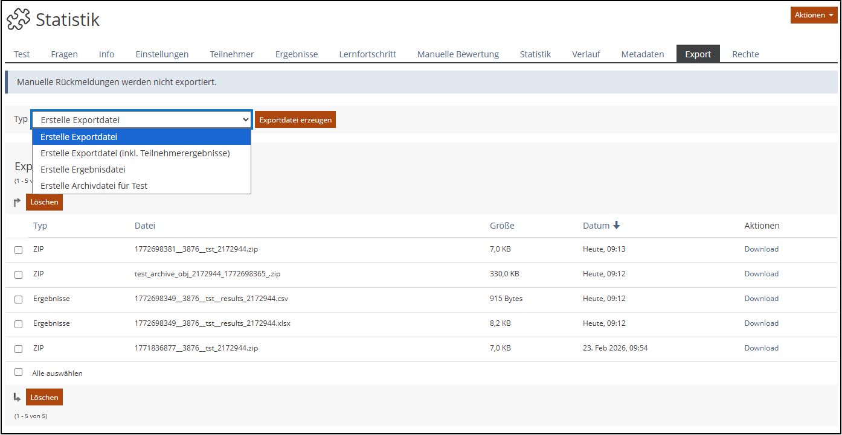Download the results xlsx file
This screenshot has height=435, width=842.
pyautogui.click(x=761, y=323)
